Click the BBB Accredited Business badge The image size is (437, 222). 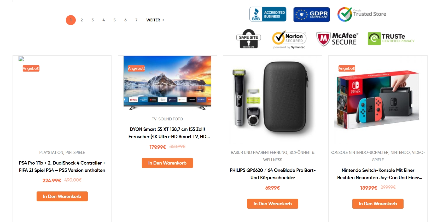point(268,14)
